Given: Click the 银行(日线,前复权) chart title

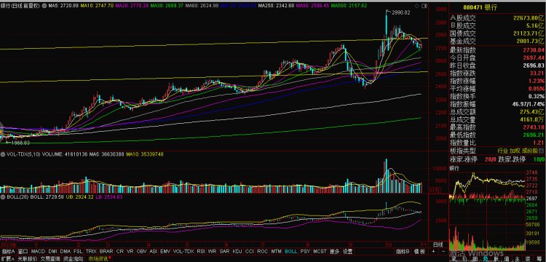Looking at the screenshot, I should pos(20,6).
